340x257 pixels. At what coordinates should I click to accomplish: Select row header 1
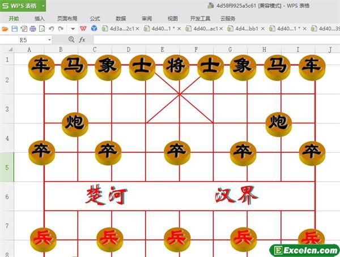tap(7, 59)
